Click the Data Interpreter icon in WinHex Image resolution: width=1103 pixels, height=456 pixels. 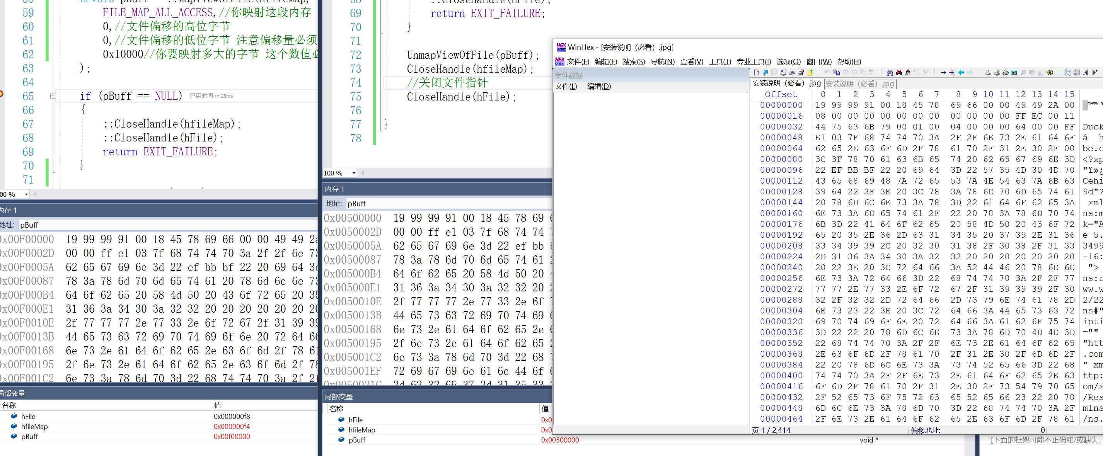(1077, 73)
